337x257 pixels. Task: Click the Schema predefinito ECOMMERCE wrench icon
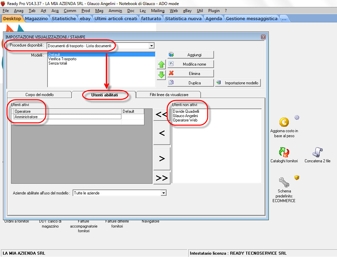point(284,182)
